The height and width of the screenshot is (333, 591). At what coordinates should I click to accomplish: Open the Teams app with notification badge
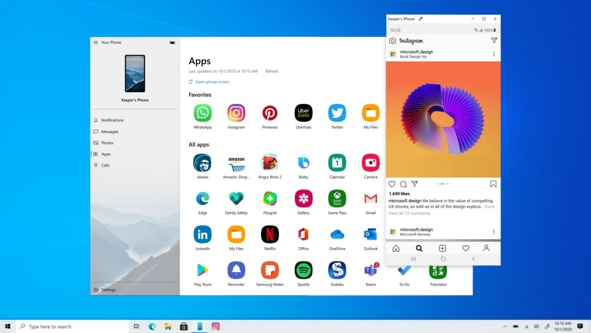[x=371, y=270]
